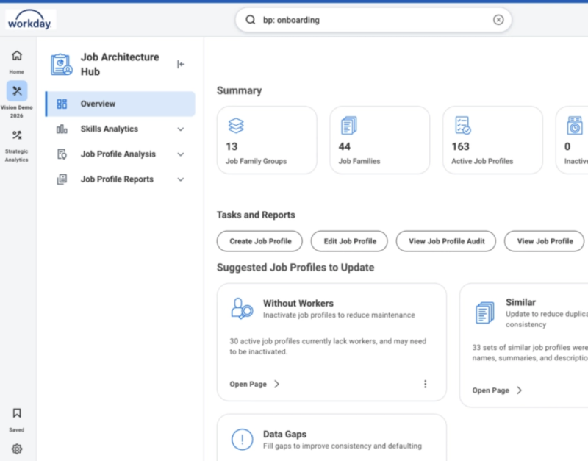This screenshot has width=588, height=461.
Task: Select Job Profile Reports menu item
Action: coord(121,179)
